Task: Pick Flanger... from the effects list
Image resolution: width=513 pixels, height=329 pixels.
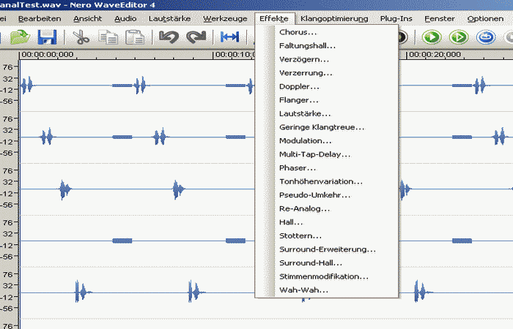Action: pos(298,100)
